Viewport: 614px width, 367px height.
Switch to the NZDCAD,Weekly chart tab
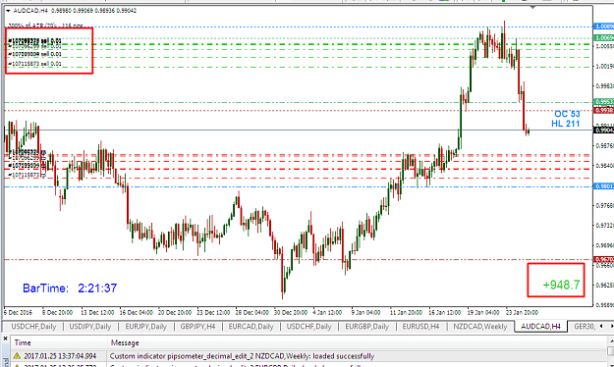(x=479, y=327)
